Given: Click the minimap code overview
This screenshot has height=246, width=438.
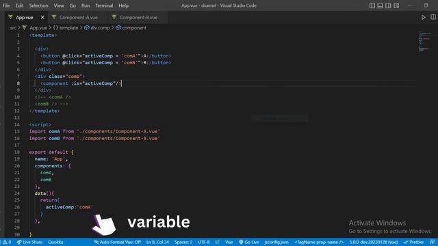Looking at the screenshot, I should coord(424,42).
